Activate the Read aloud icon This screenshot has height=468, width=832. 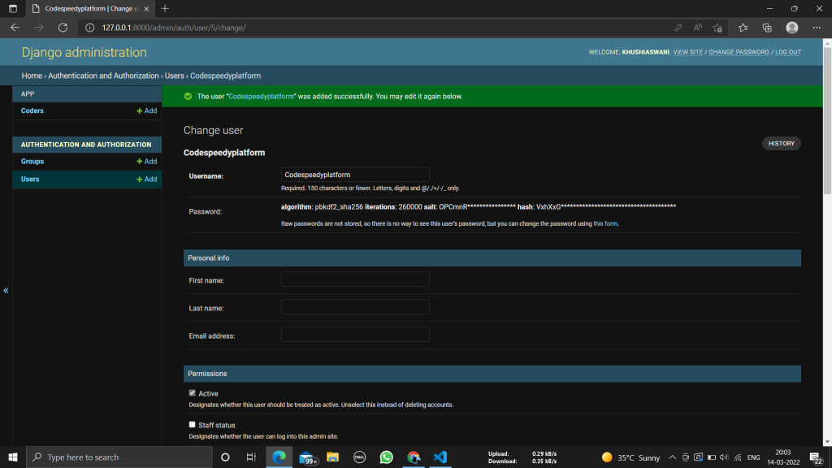pos(697,27)
